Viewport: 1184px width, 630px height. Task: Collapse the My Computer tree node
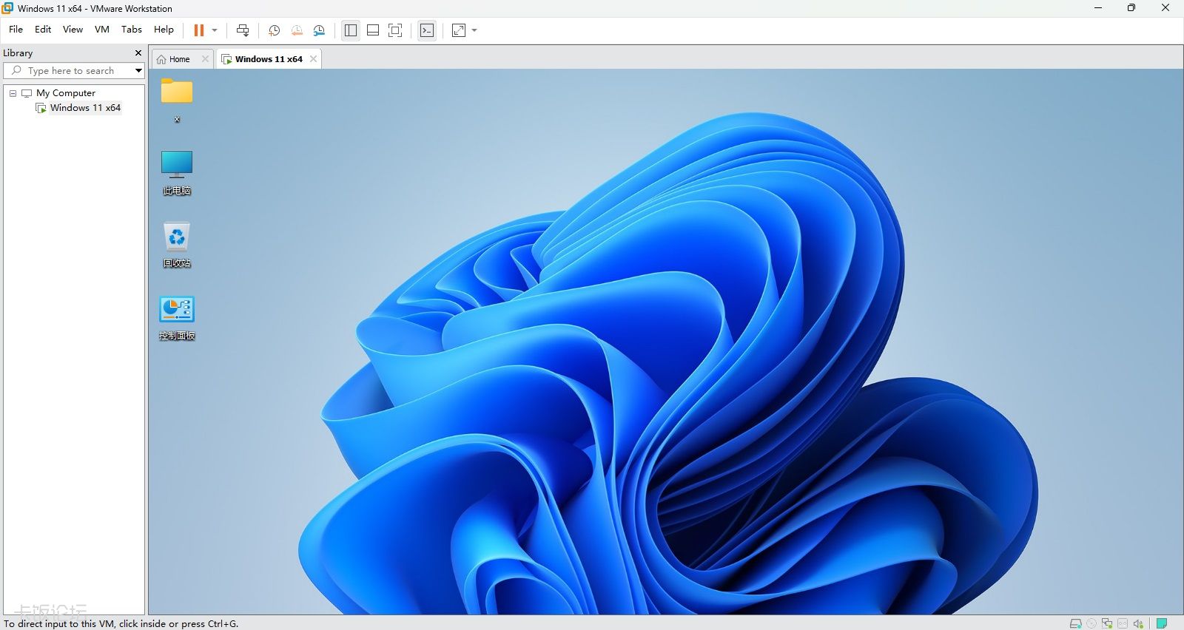point(13,93)
